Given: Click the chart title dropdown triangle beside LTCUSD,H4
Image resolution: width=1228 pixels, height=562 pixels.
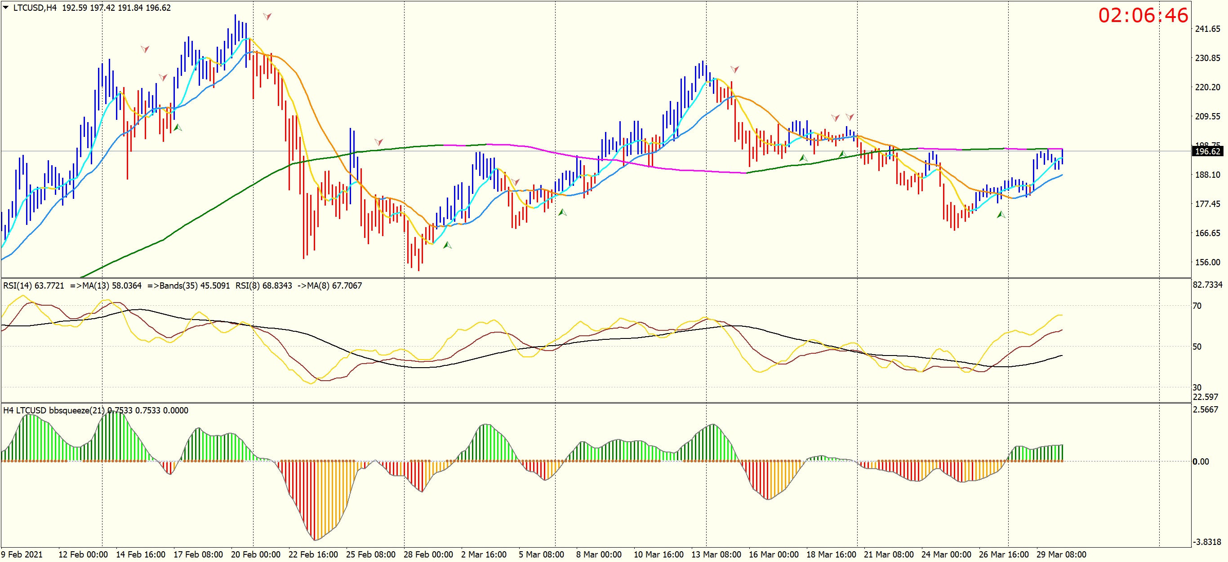Looking at the screenshot, I should click(6, 7).
